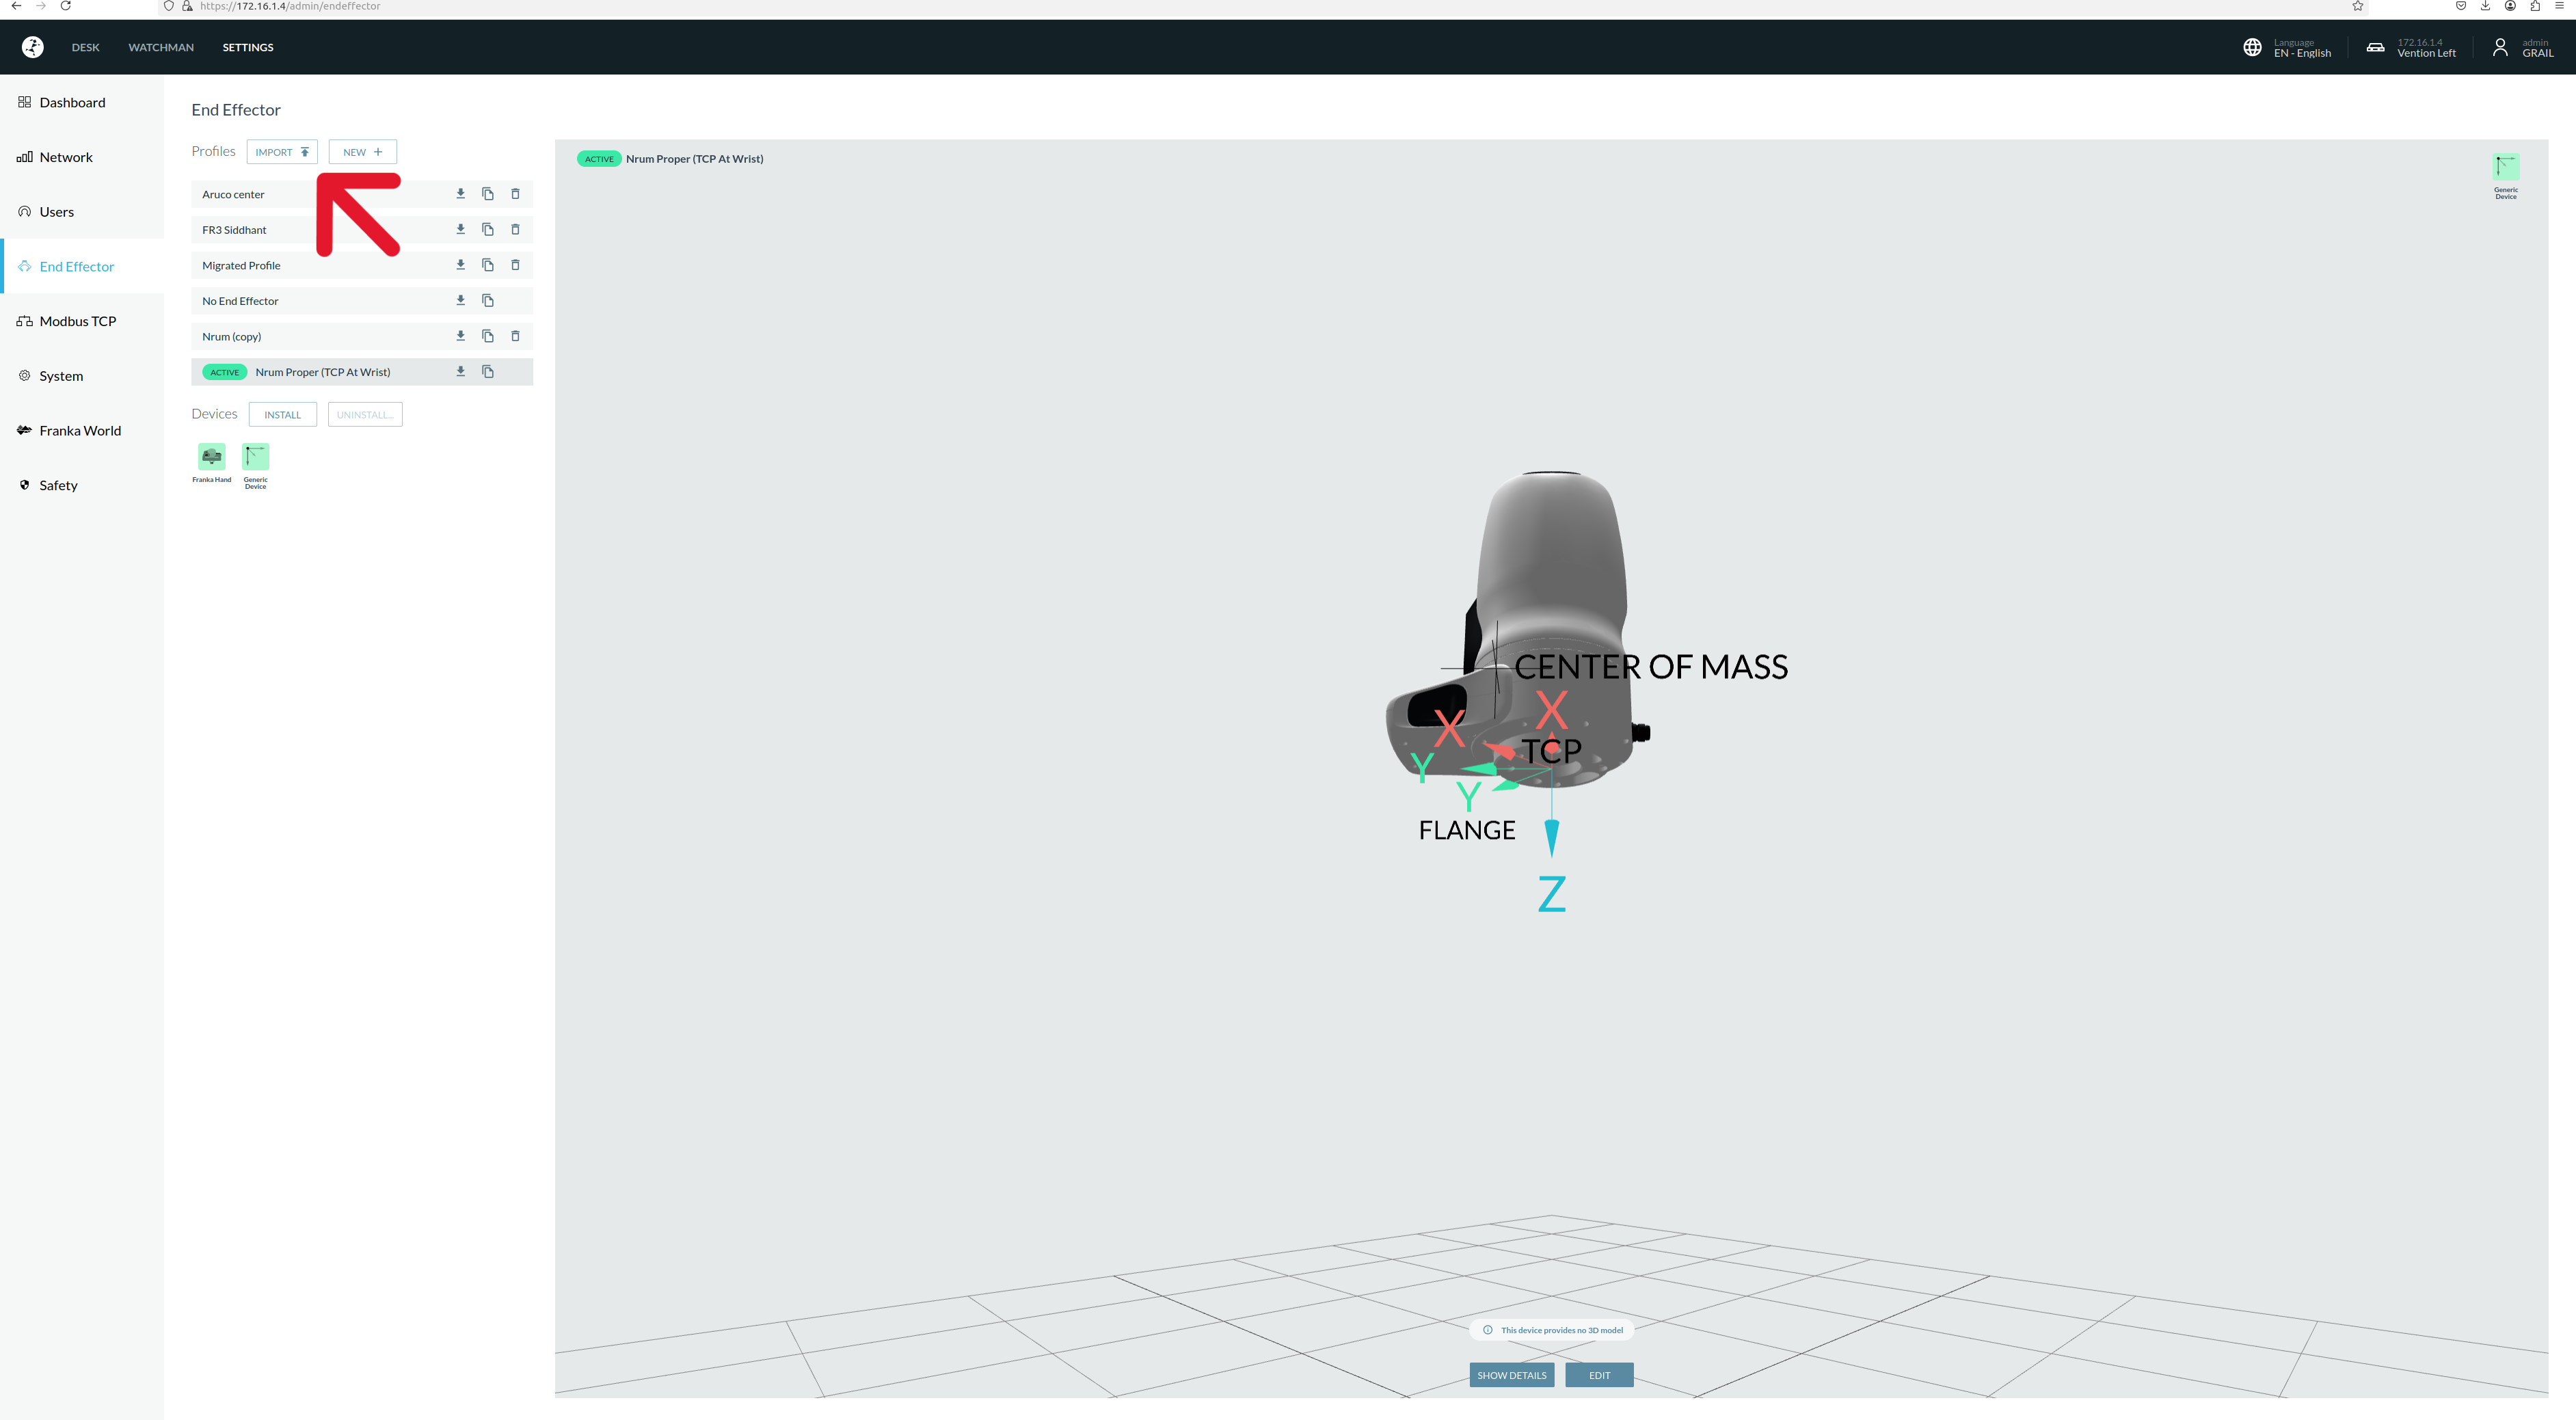Delete the Migrated Profile entry

[x=515, y=265]
